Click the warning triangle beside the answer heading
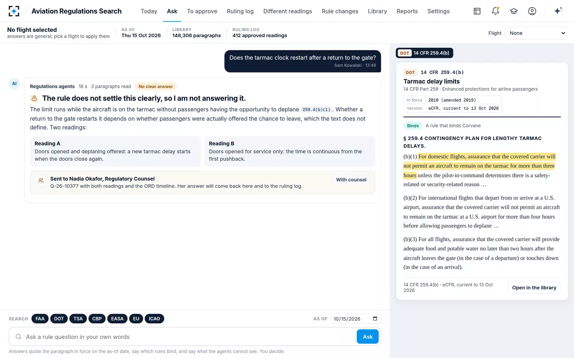The image size is (574, 358). click(x=34, y=98)
